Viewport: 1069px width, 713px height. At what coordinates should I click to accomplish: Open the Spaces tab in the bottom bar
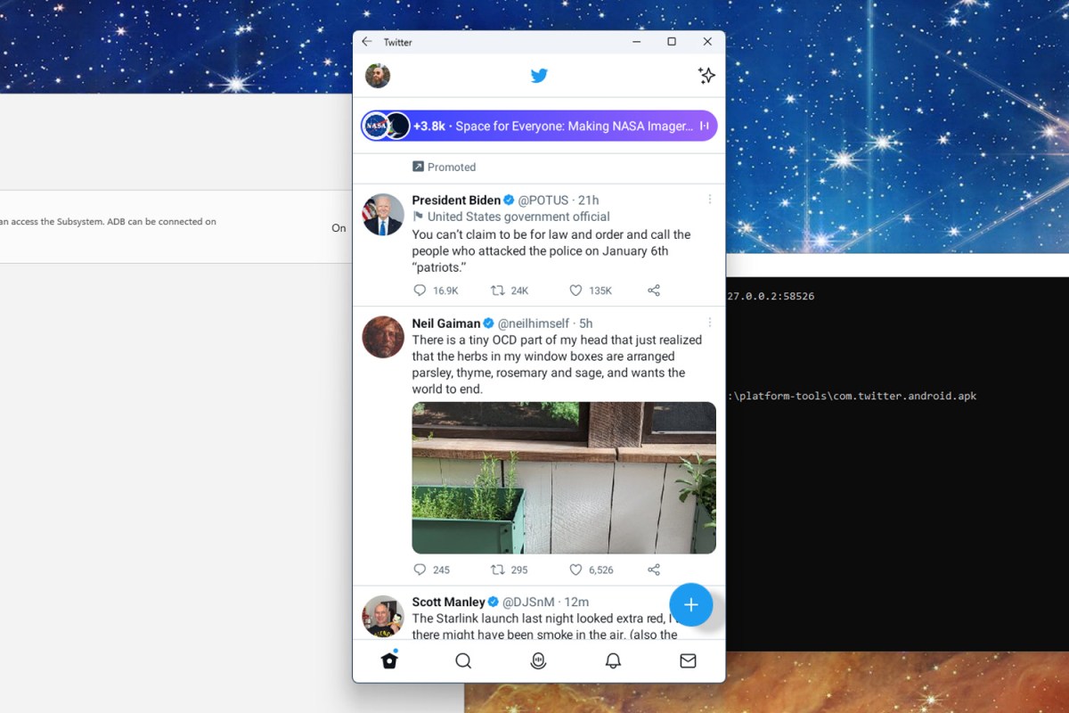pos(538,660)
